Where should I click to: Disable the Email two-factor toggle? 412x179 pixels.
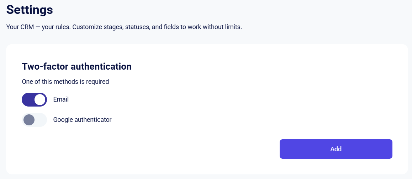pos(34,100)
